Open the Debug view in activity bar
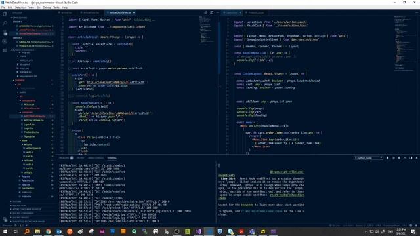 pyautogui.click(x=5, y=41)
